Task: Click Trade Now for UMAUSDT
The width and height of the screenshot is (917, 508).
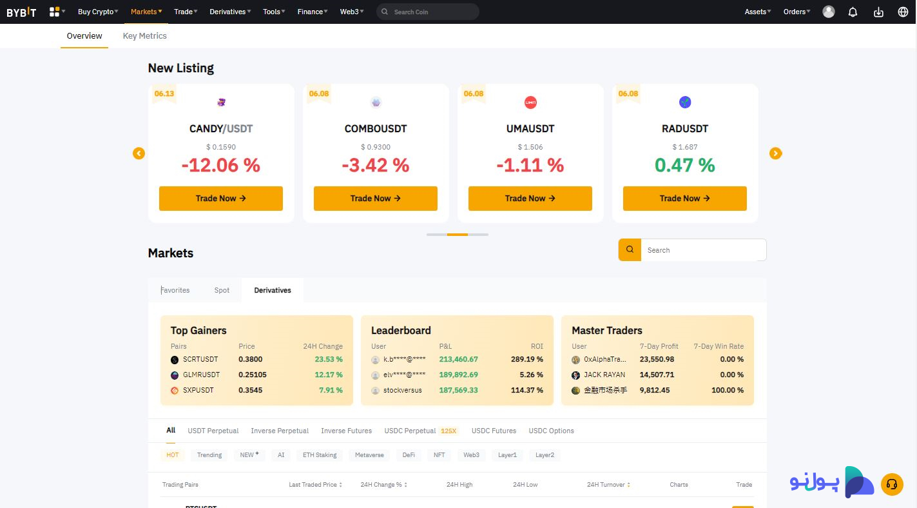Action: (530, 199)
